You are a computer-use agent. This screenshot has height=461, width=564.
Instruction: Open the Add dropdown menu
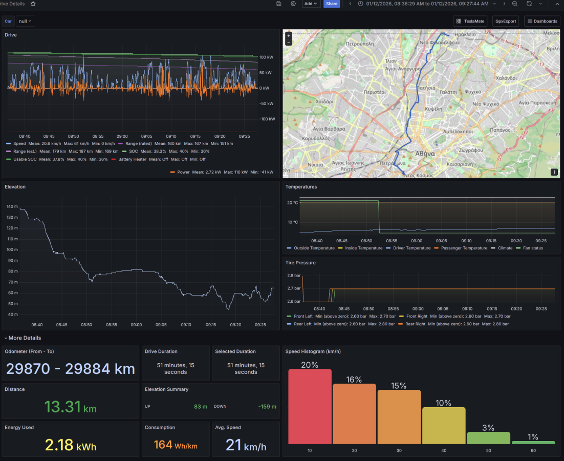tap(311, 4)
